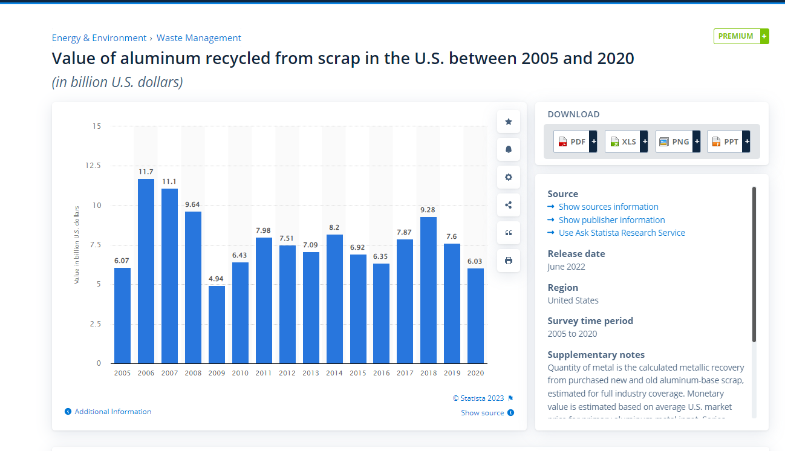
Task: Download chart as PDF
Action: click(575, 141)
